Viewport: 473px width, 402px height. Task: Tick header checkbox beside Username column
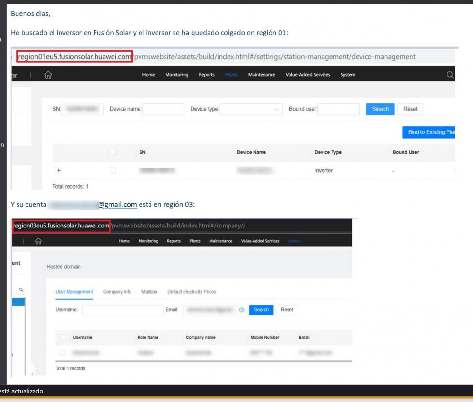click(63, 337)
